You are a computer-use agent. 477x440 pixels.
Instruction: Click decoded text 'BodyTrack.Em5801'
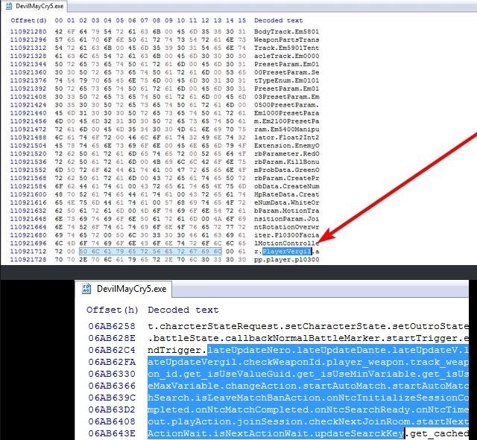286,31
